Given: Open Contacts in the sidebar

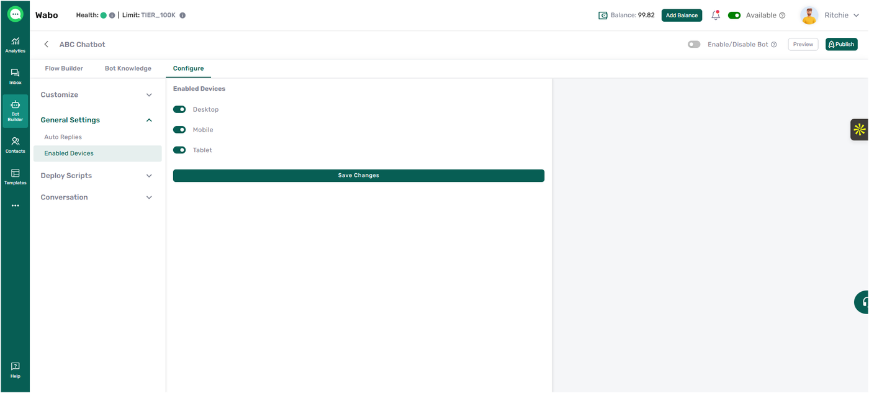Looking at the screenshot, I should point(15,145).
